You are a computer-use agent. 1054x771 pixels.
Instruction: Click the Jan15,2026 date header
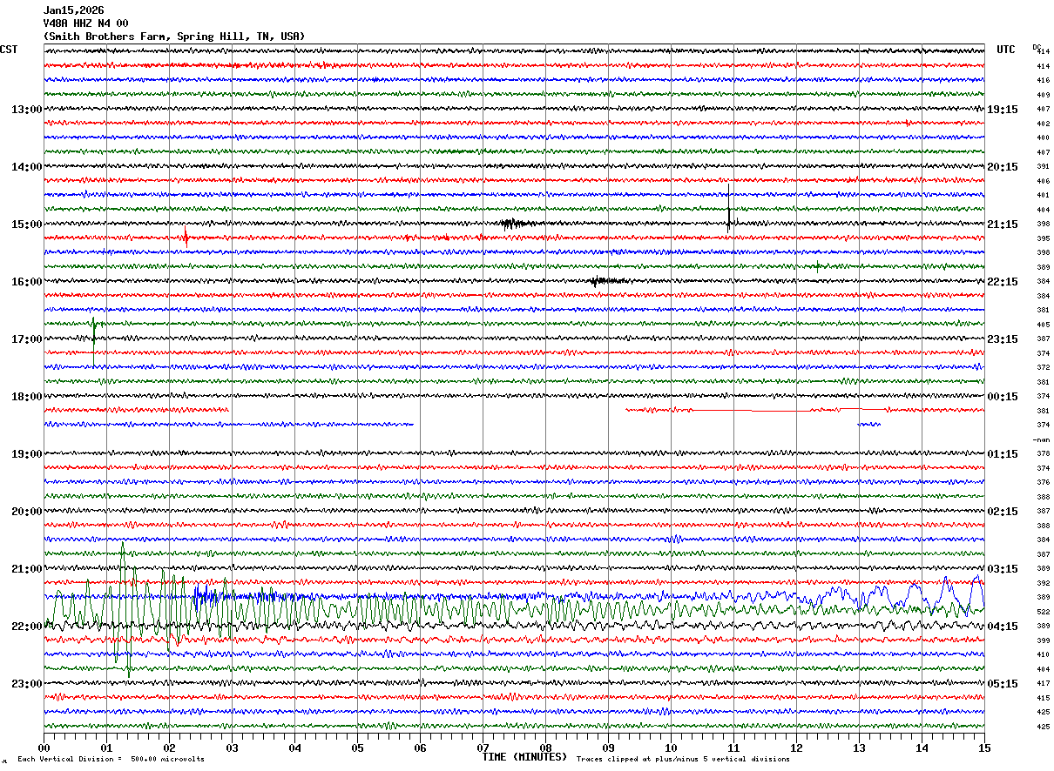73,10
